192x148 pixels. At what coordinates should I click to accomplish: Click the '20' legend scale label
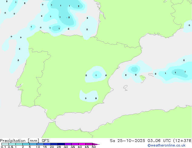[52, 147]
